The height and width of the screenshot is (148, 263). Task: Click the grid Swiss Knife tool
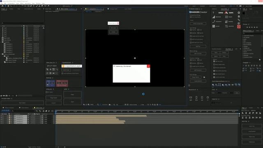(214, 26)
